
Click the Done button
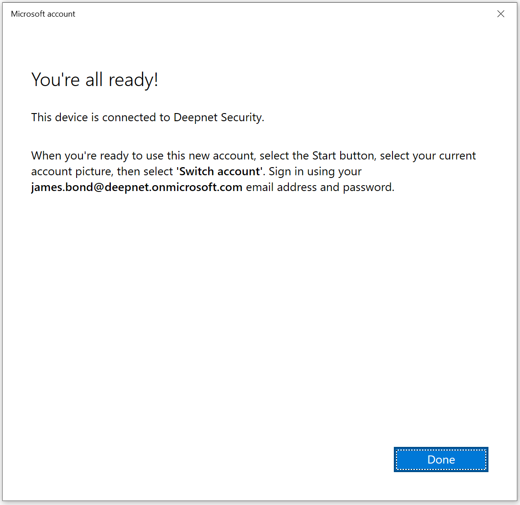(441, 460)
